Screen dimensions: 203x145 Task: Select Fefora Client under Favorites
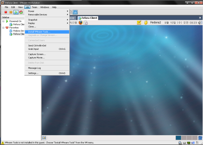17,34
